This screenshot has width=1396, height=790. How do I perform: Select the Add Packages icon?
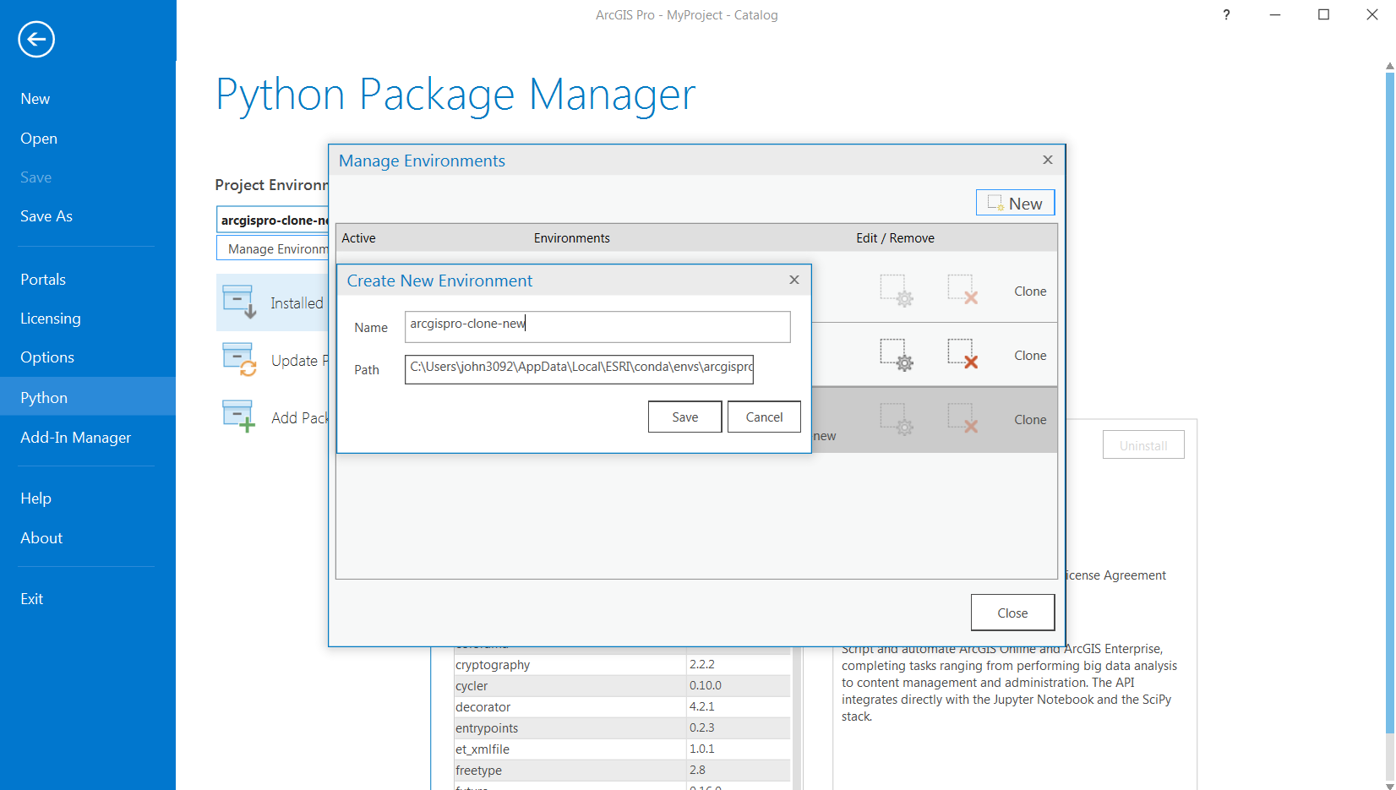click(239, 417)
